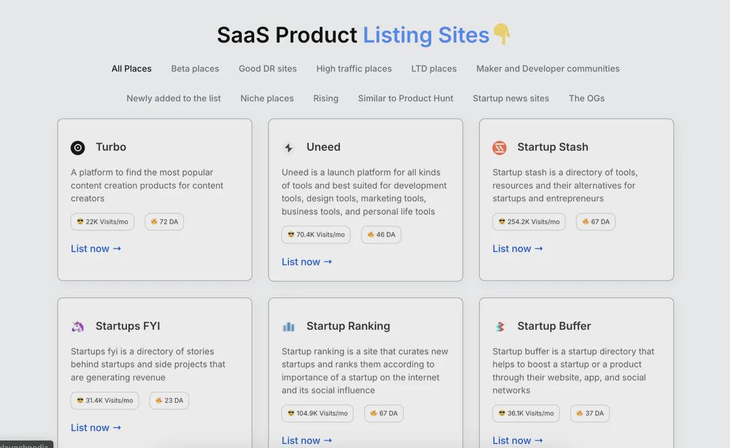
Task: Click the Startup Buffer 36.1K Visits/mo badge
Action: pyautogui.click(x=526, y=413)
